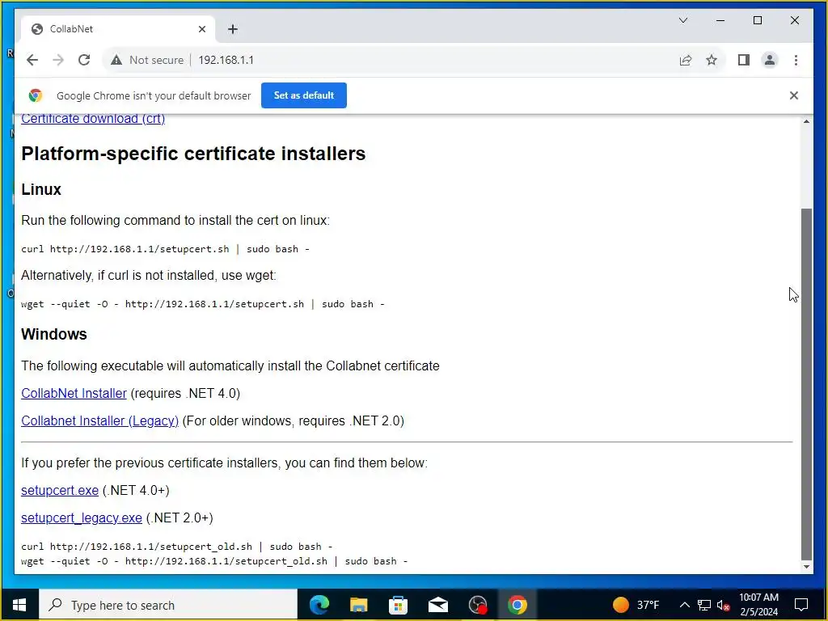Open the notifications action center icon
Screen dimensions: 828x621
click(x=801, y=605)
